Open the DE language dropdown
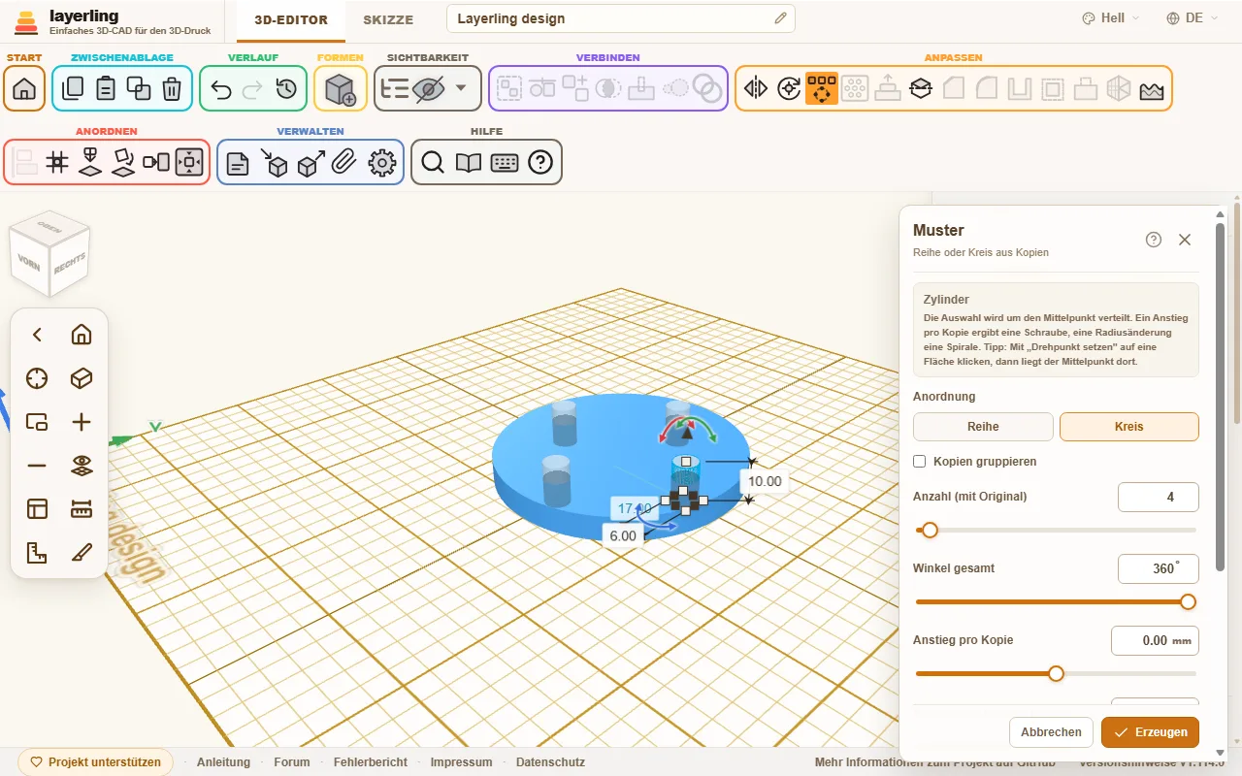Screen dimensions: 1242x776 tap(1193, 18)
